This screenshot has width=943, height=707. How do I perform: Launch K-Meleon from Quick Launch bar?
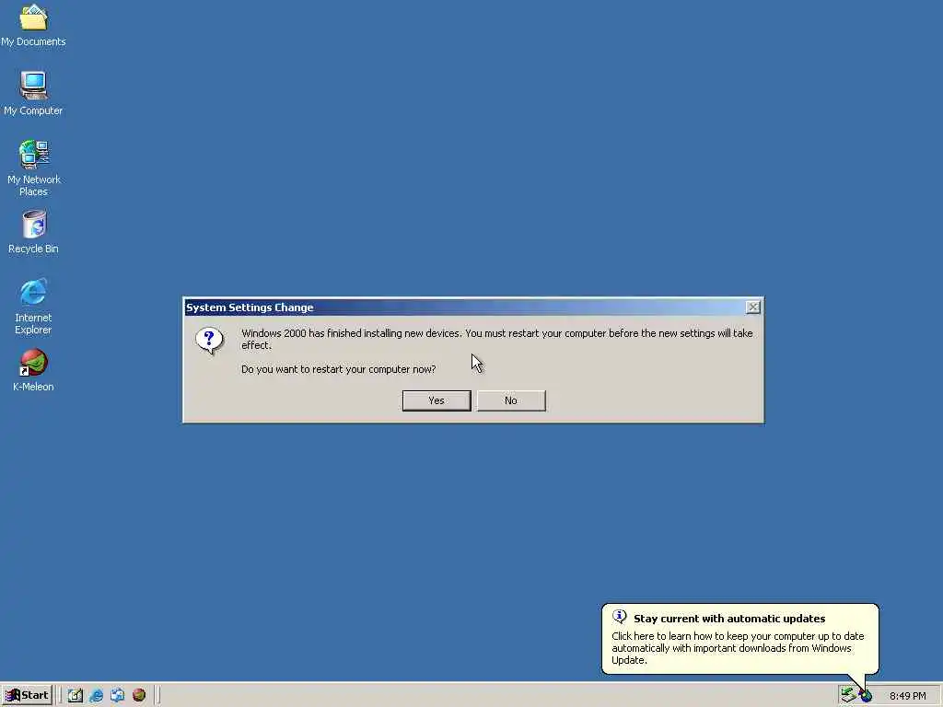pyautogui.click(x=139, y=695)
